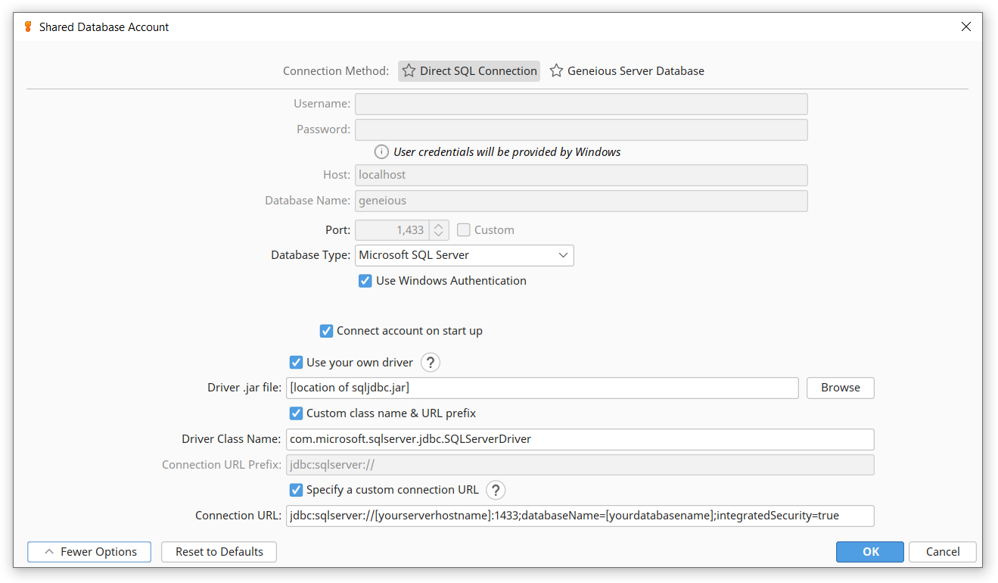Increase the port number with up arrow
Screen dimensions: 998x583
click(x=439, y=225)
